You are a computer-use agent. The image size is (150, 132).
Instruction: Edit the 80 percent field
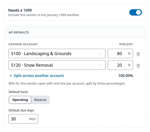point(120,53)
